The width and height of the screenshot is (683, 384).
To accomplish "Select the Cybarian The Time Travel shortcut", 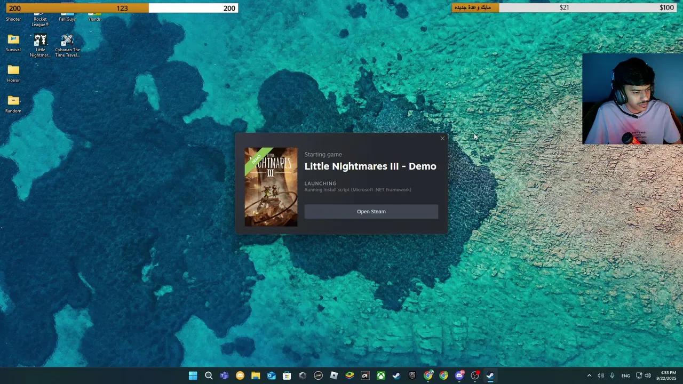I will 67,46.
